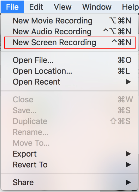139x192 pixels.
Task: Start a New Audio Recording
Action: [69, 32]
